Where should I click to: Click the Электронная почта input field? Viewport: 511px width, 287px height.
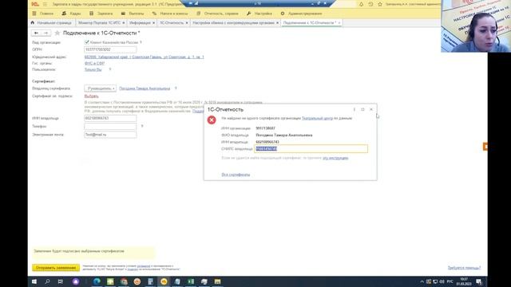[x=110, y=135]
